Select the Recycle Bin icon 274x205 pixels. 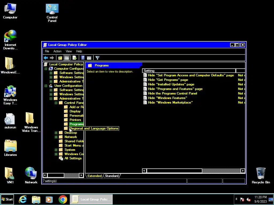pyautogui.click(x=261, y=175)
